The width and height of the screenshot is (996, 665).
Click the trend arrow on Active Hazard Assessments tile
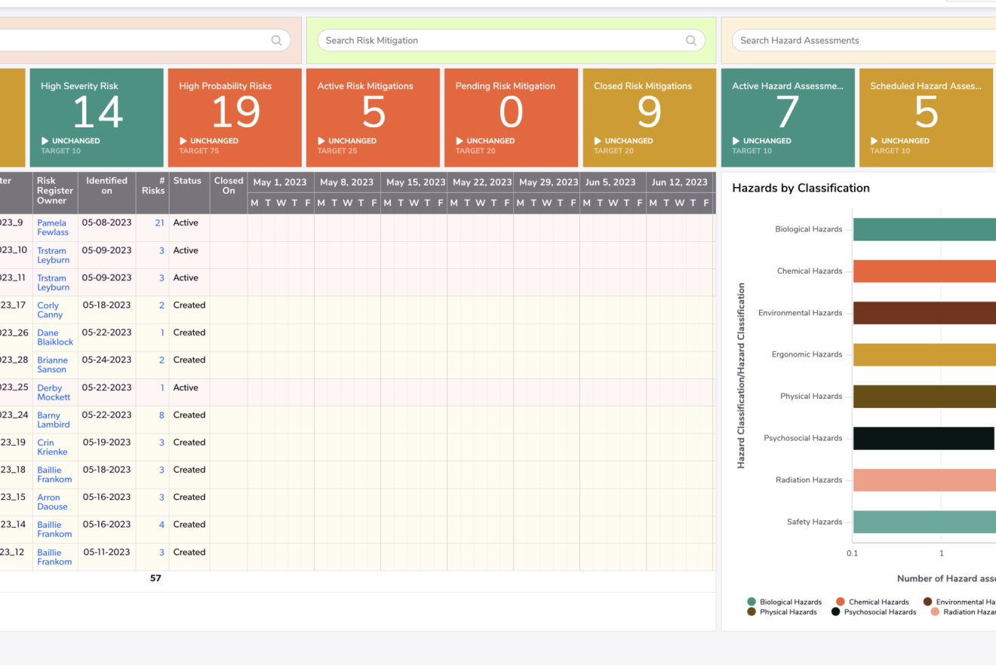(736, 141)
